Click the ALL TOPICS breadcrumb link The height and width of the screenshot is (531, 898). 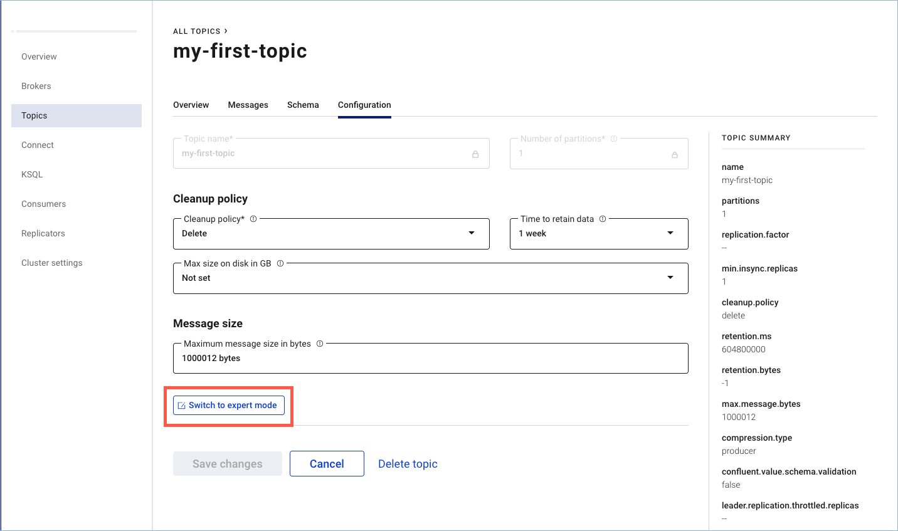[x=197, y=31]
